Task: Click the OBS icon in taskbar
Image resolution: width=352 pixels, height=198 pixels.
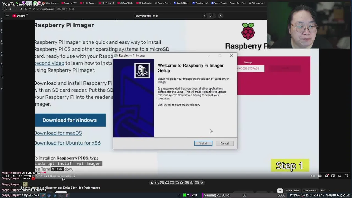Action: 61,196
